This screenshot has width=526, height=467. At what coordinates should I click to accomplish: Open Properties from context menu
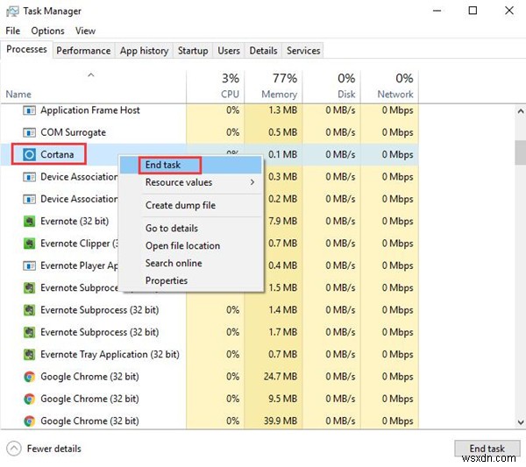(190, 280)
